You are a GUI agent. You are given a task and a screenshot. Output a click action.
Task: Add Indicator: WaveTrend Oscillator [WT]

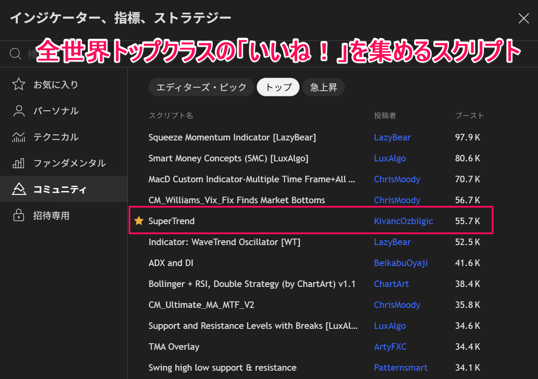coord(225,242)
